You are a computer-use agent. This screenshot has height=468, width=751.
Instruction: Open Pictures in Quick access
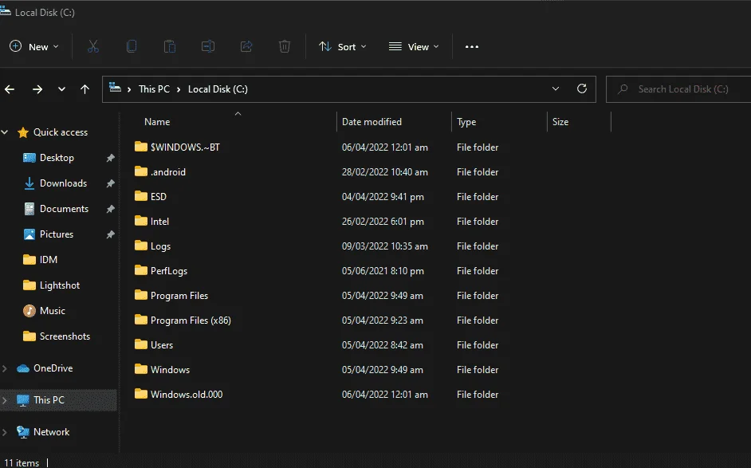pos(57,234)
